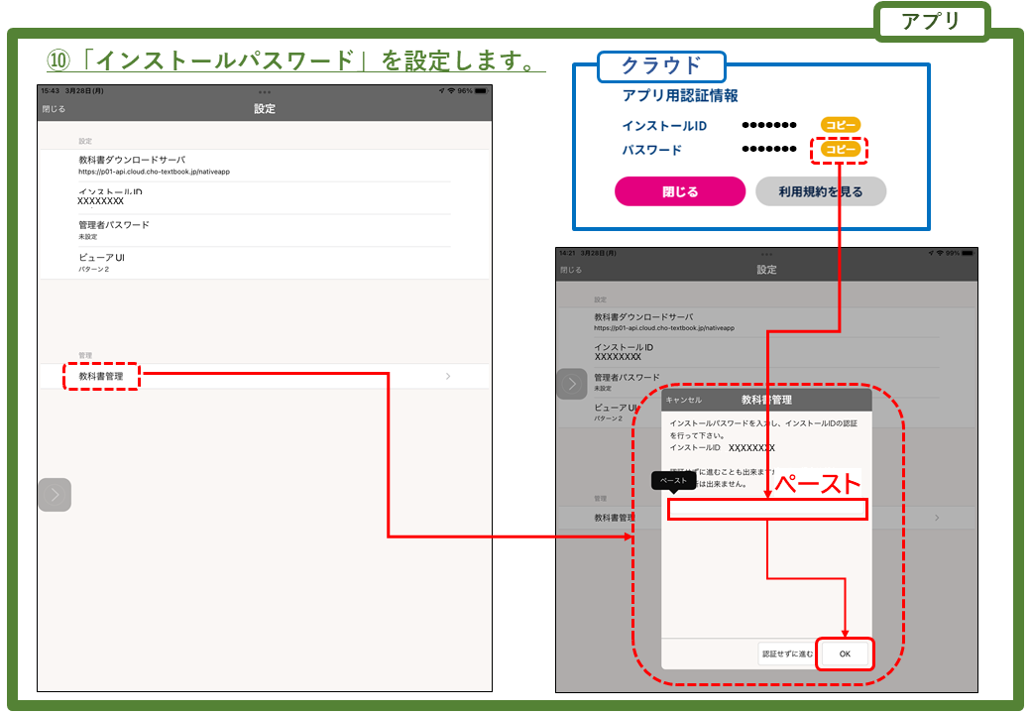This screenshot has width=1031, height=714.
Task: Choose 認証せずに進む in dialog
Action: point(787,654)
